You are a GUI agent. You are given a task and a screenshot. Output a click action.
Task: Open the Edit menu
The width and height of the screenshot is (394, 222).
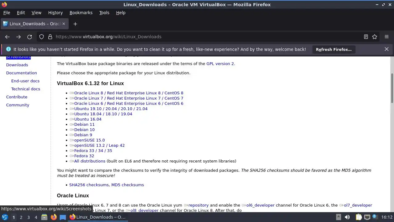point(21,13)
